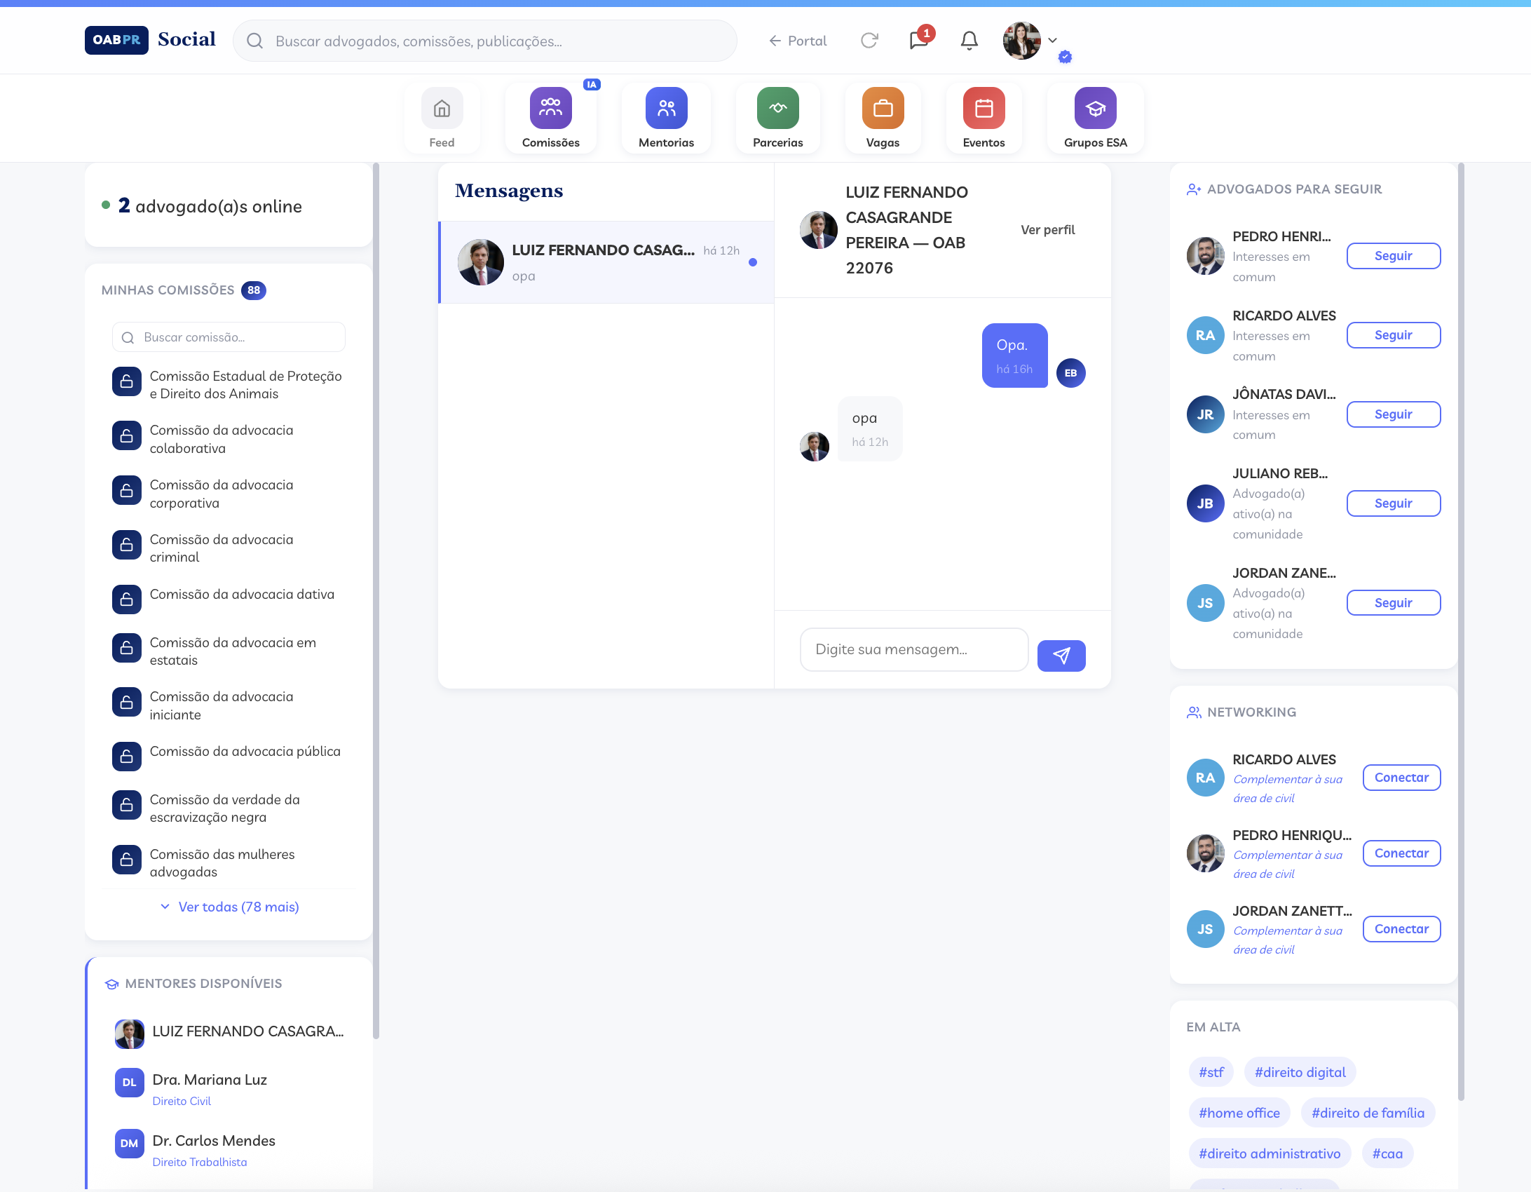Select the #direito digital trending tag

[1300, 1072]
